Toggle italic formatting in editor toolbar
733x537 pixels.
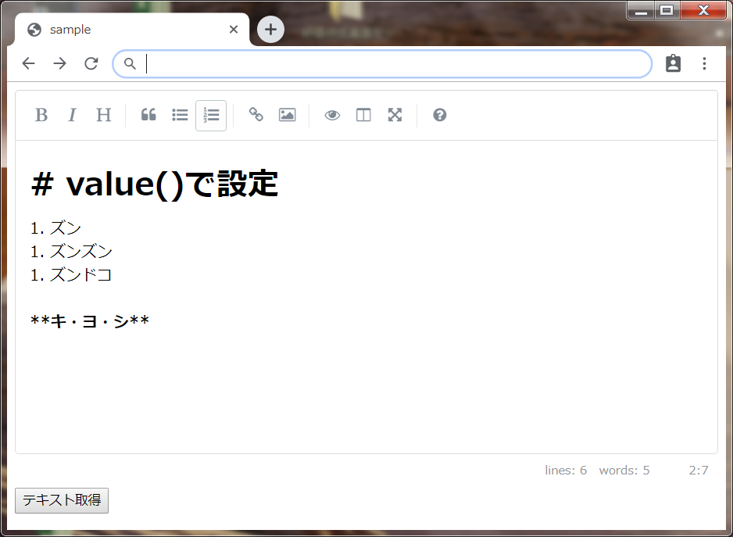[72, 115]
